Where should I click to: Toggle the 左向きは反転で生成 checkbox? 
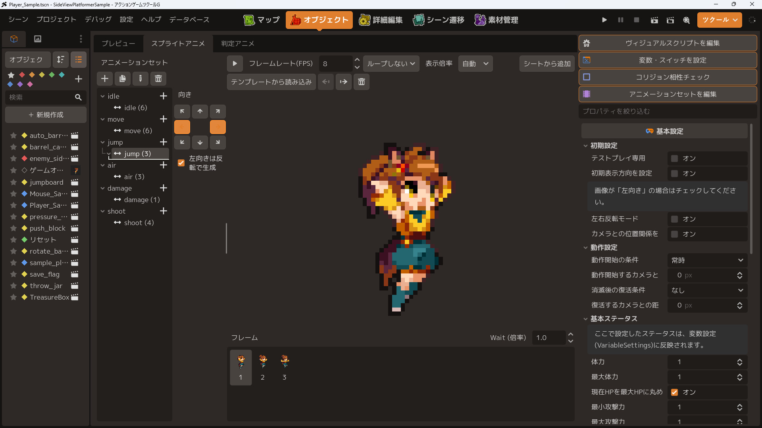click(181, 163)
